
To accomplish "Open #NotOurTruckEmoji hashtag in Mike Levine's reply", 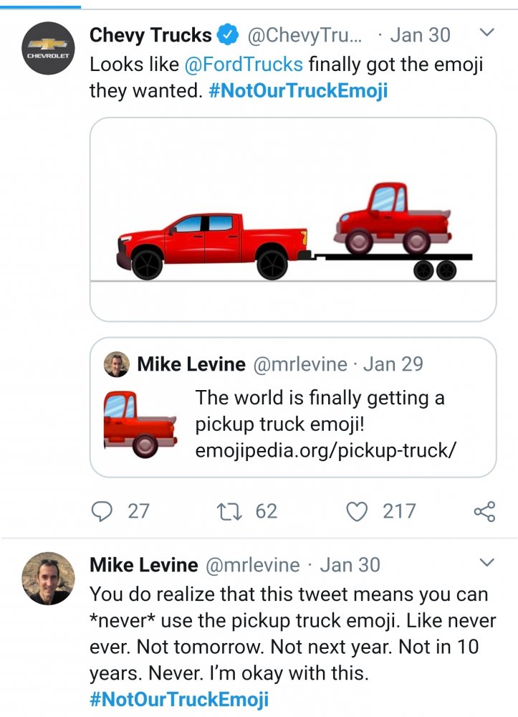I will click(179, 699).
